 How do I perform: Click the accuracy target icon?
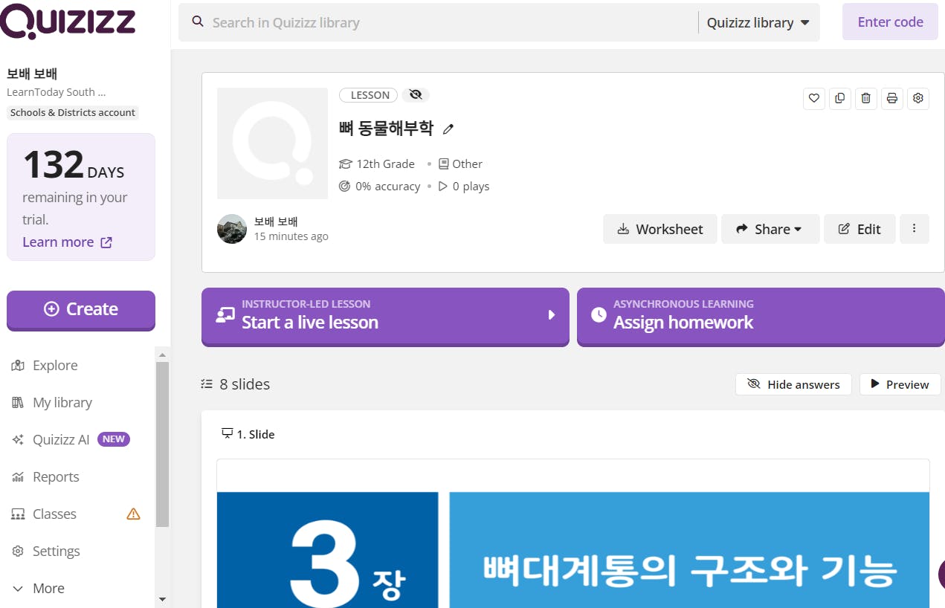click(345, 186)
